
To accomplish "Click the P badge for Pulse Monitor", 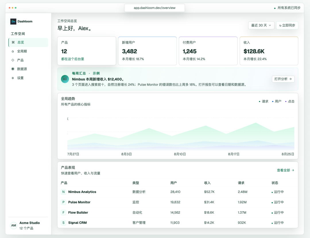I will coord(63,202).
